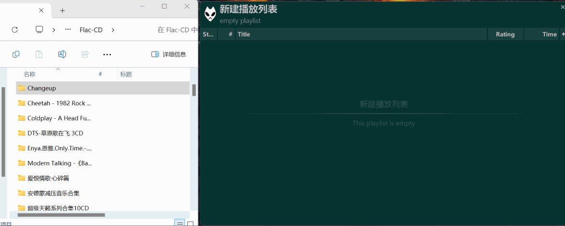Expand the chevron after the This PC icon
This screenshot has height=226, width=565.
pyautogui.click(x=54, y=30)
